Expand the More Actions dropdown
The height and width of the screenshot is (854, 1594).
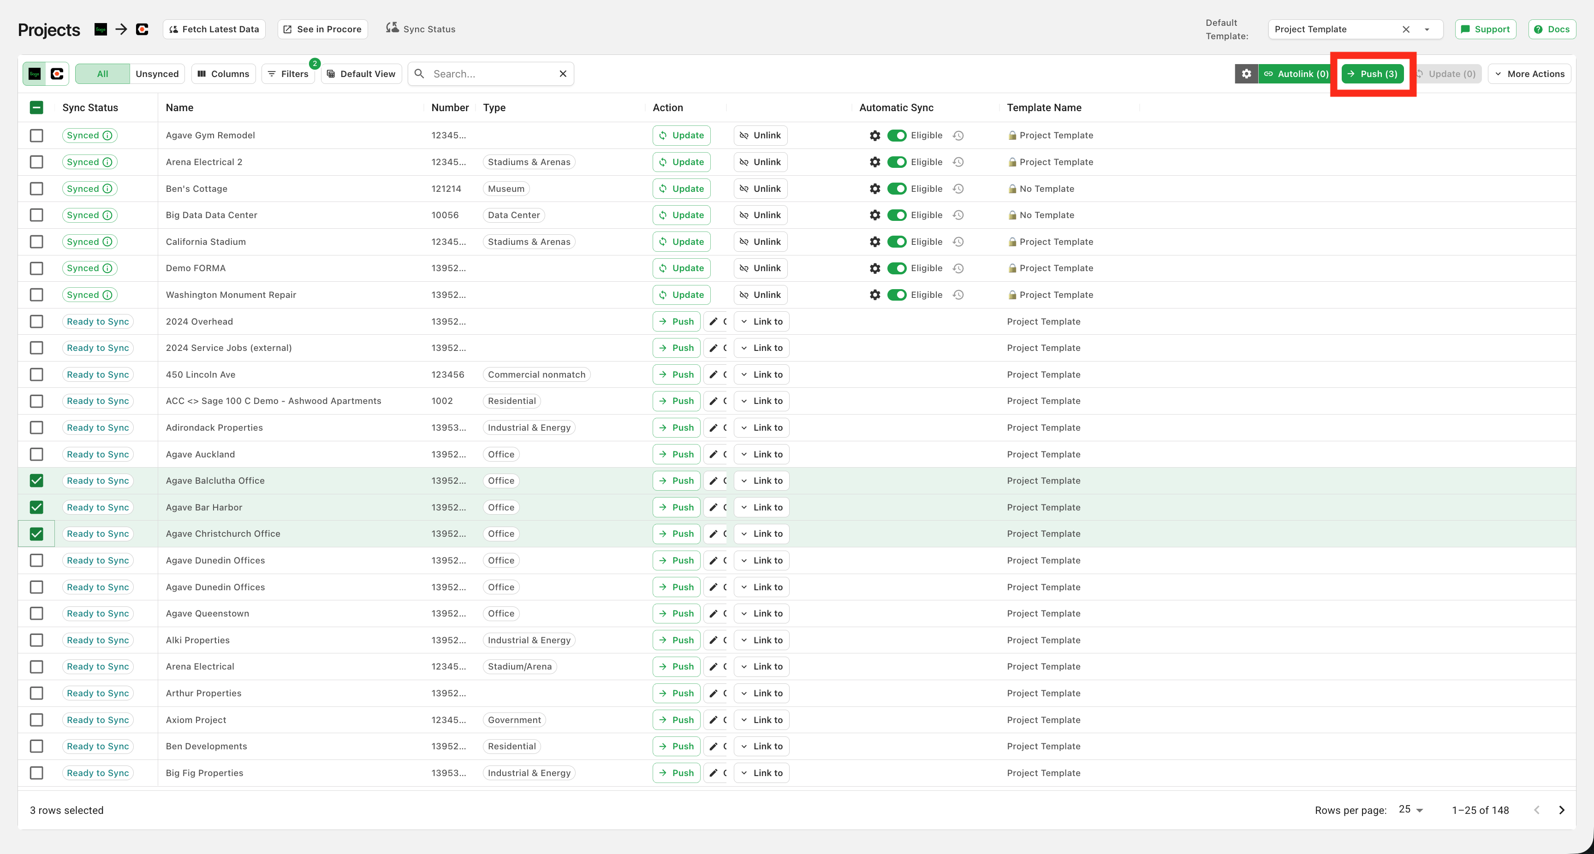tap(1529, 74)
